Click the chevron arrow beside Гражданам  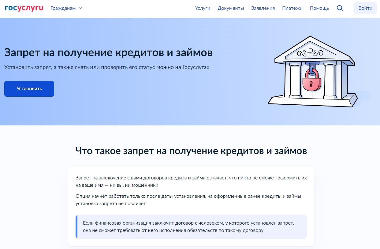(80, 8)
